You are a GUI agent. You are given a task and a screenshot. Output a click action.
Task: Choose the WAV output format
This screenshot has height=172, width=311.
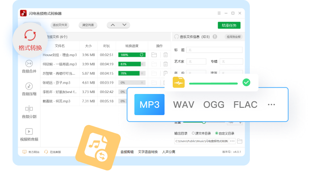coord(183,105)
